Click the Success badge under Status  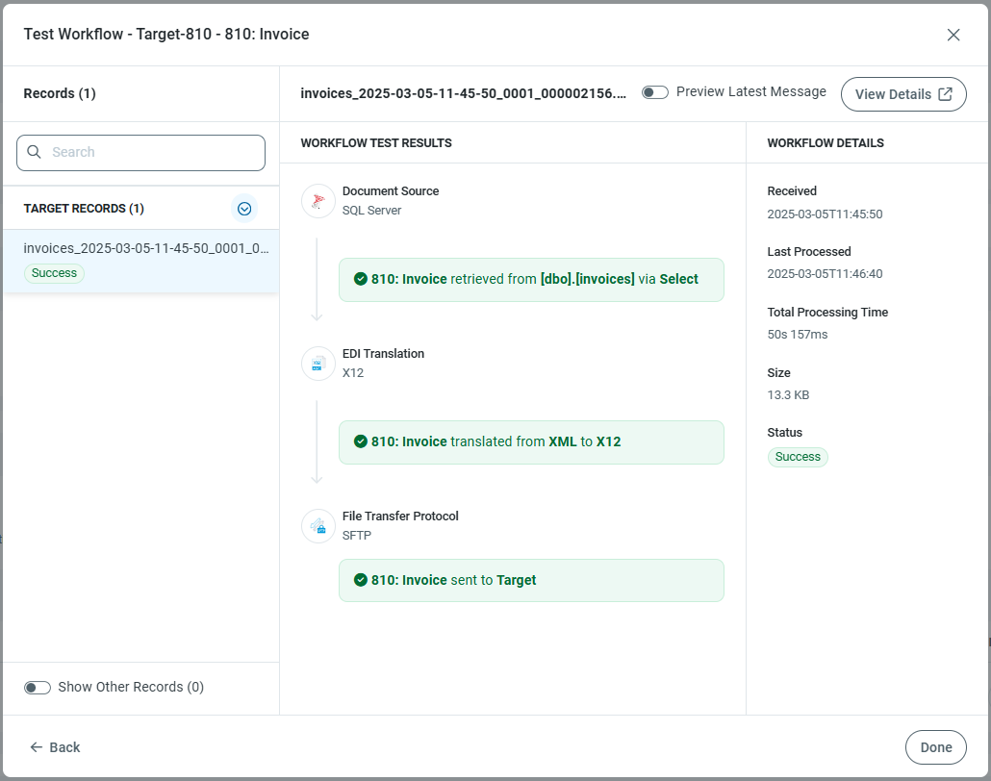point(798,457)
